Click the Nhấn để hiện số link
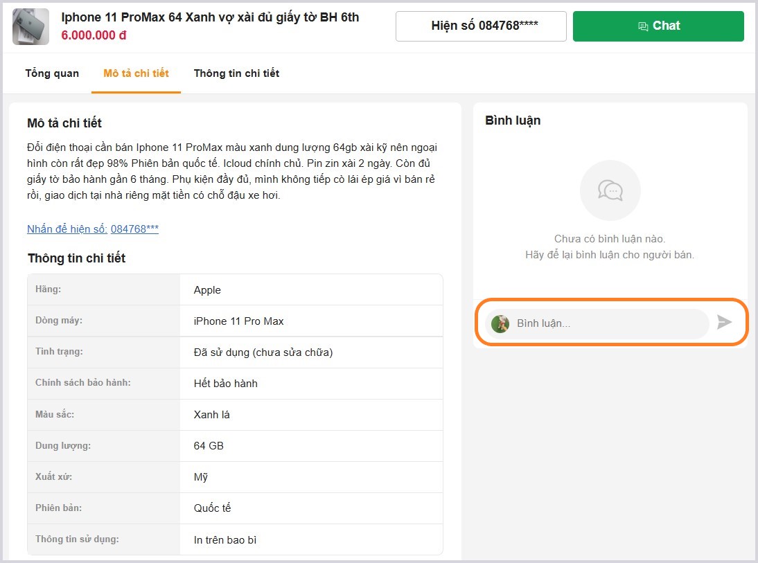The height and width of the screenshot is (563, 758). (x=93, y=229)
